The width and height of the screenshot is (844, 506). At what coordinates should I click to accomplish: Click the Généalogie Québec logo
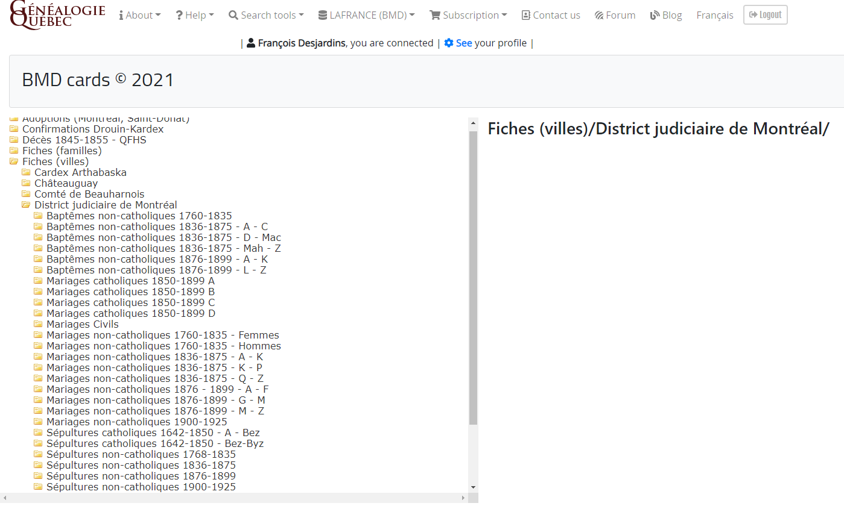58,15
